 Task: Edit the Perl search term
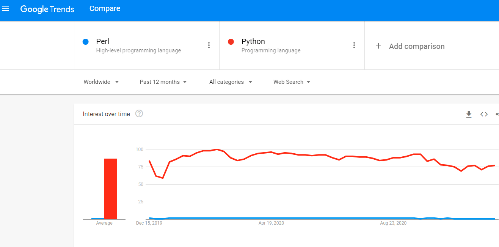103,42
